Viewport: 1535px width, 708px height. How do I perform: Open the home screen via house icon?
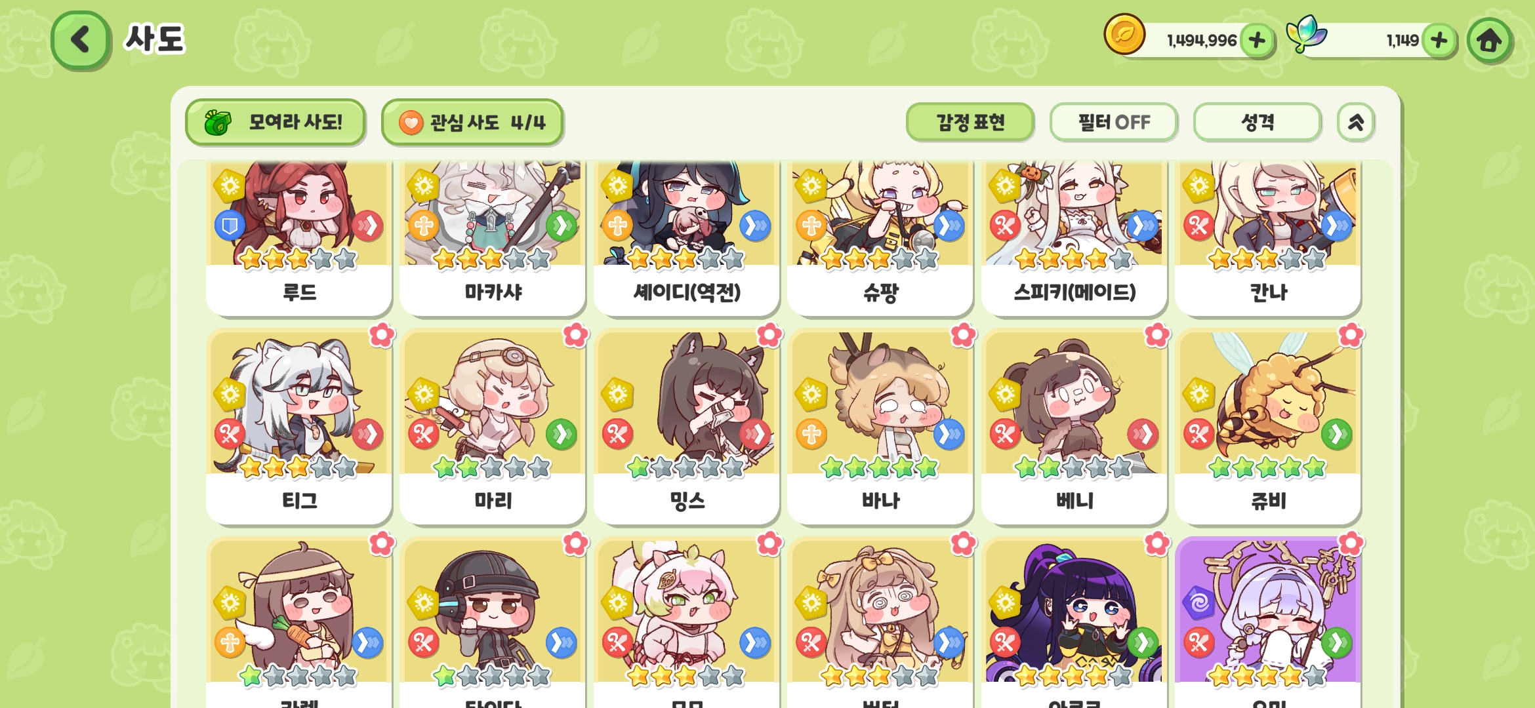(1489, 41)
